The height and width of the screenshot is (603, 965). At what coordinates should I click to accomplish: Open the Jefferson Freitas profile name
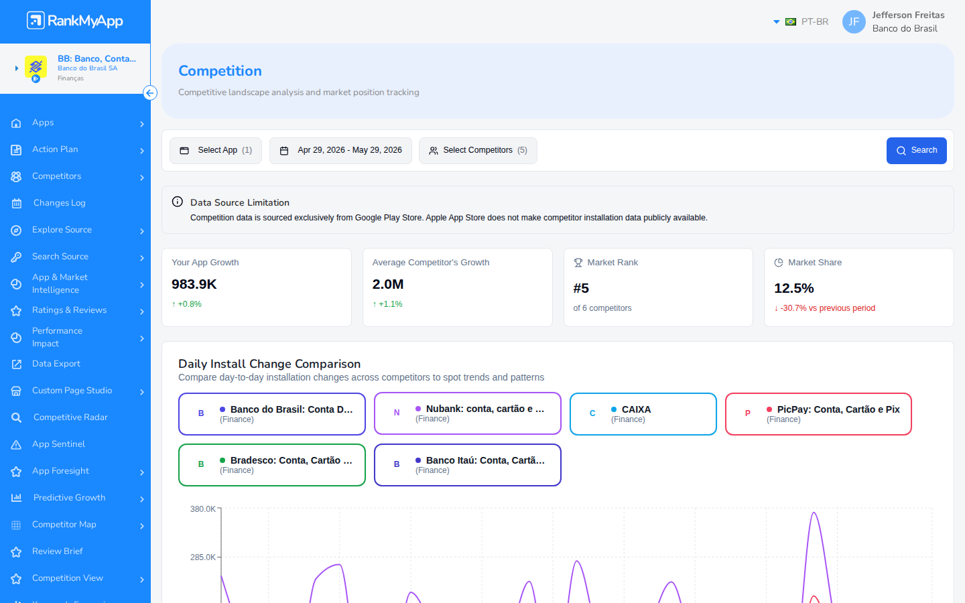(x=908, y=15)
